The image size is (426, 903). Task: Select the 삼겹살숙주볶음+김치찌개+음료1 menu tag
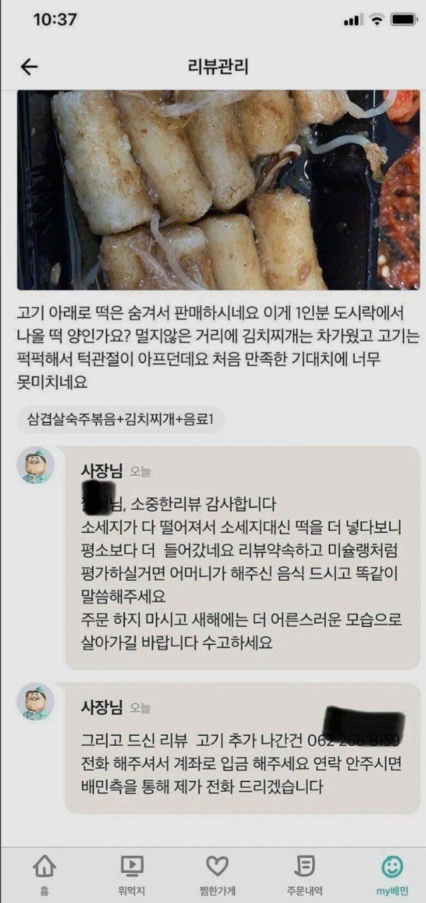[121, 420]
